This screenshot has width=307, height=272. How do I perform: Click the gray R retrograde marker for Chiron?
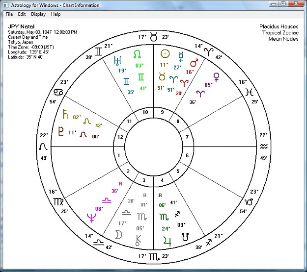click(x=145, y=195)
